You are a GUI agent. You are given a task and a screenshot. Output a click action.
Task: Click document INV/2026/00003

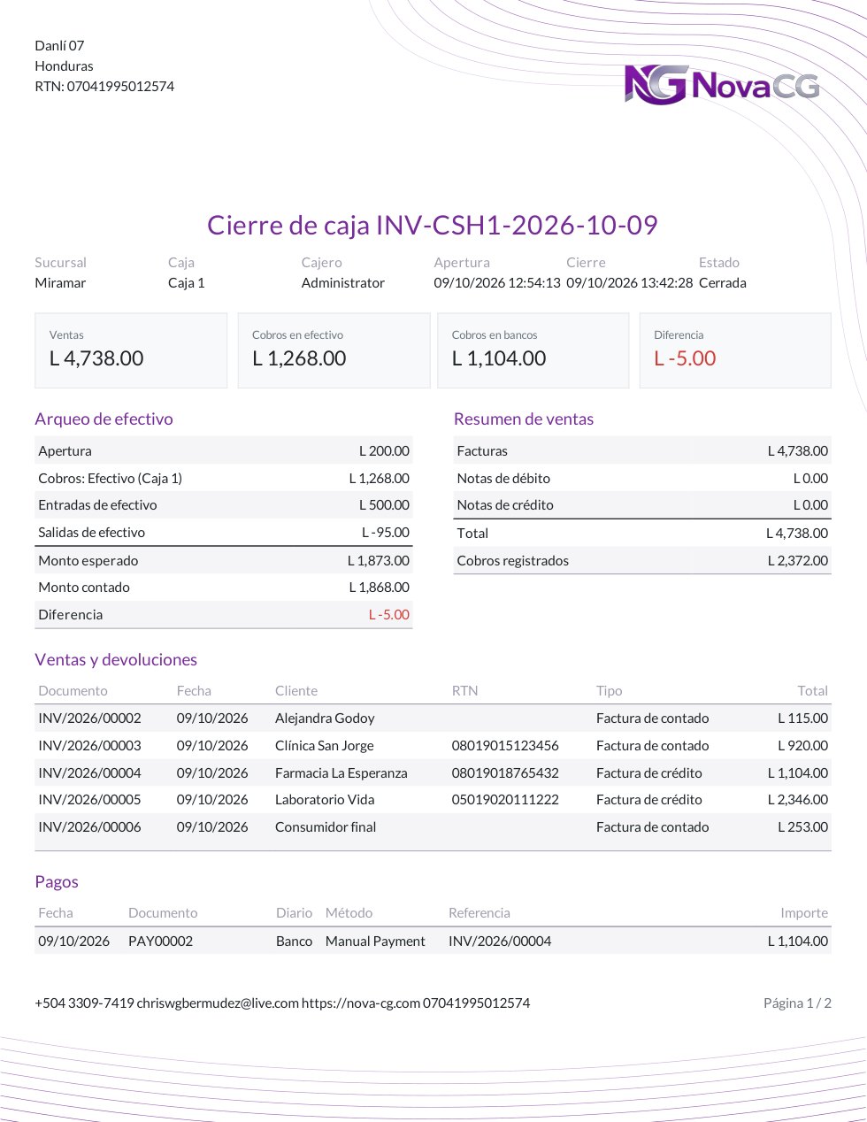[89, 746]
